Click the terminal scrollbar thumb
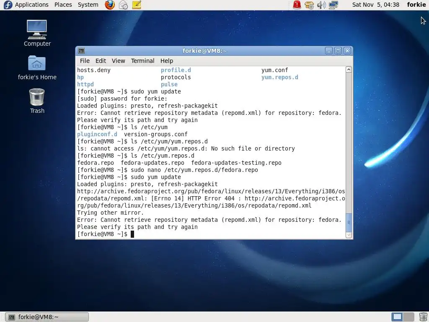Image resolution: width=429 pixels, height=322 pixels. [x=349, y=222]
